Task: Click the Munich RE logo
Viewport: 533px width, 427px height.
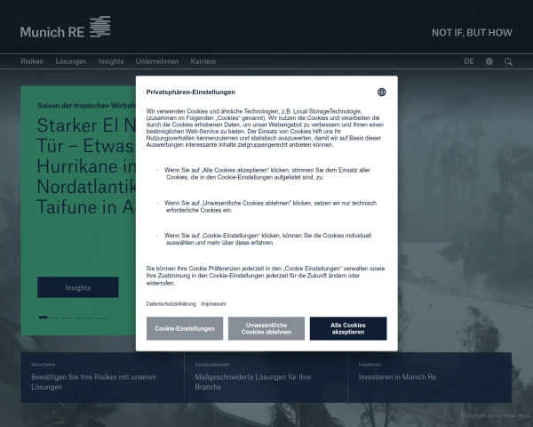Action: (x=65, y=28)
